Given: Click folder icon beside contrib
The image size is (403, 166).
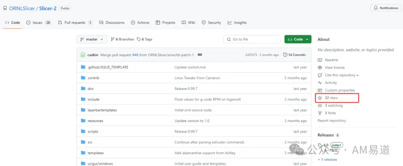Looking at the screenshot, I should click(83, 78).
